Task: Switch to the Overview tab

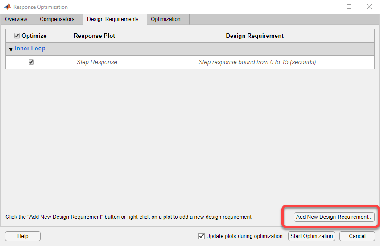Action: [x=18, y=19]
